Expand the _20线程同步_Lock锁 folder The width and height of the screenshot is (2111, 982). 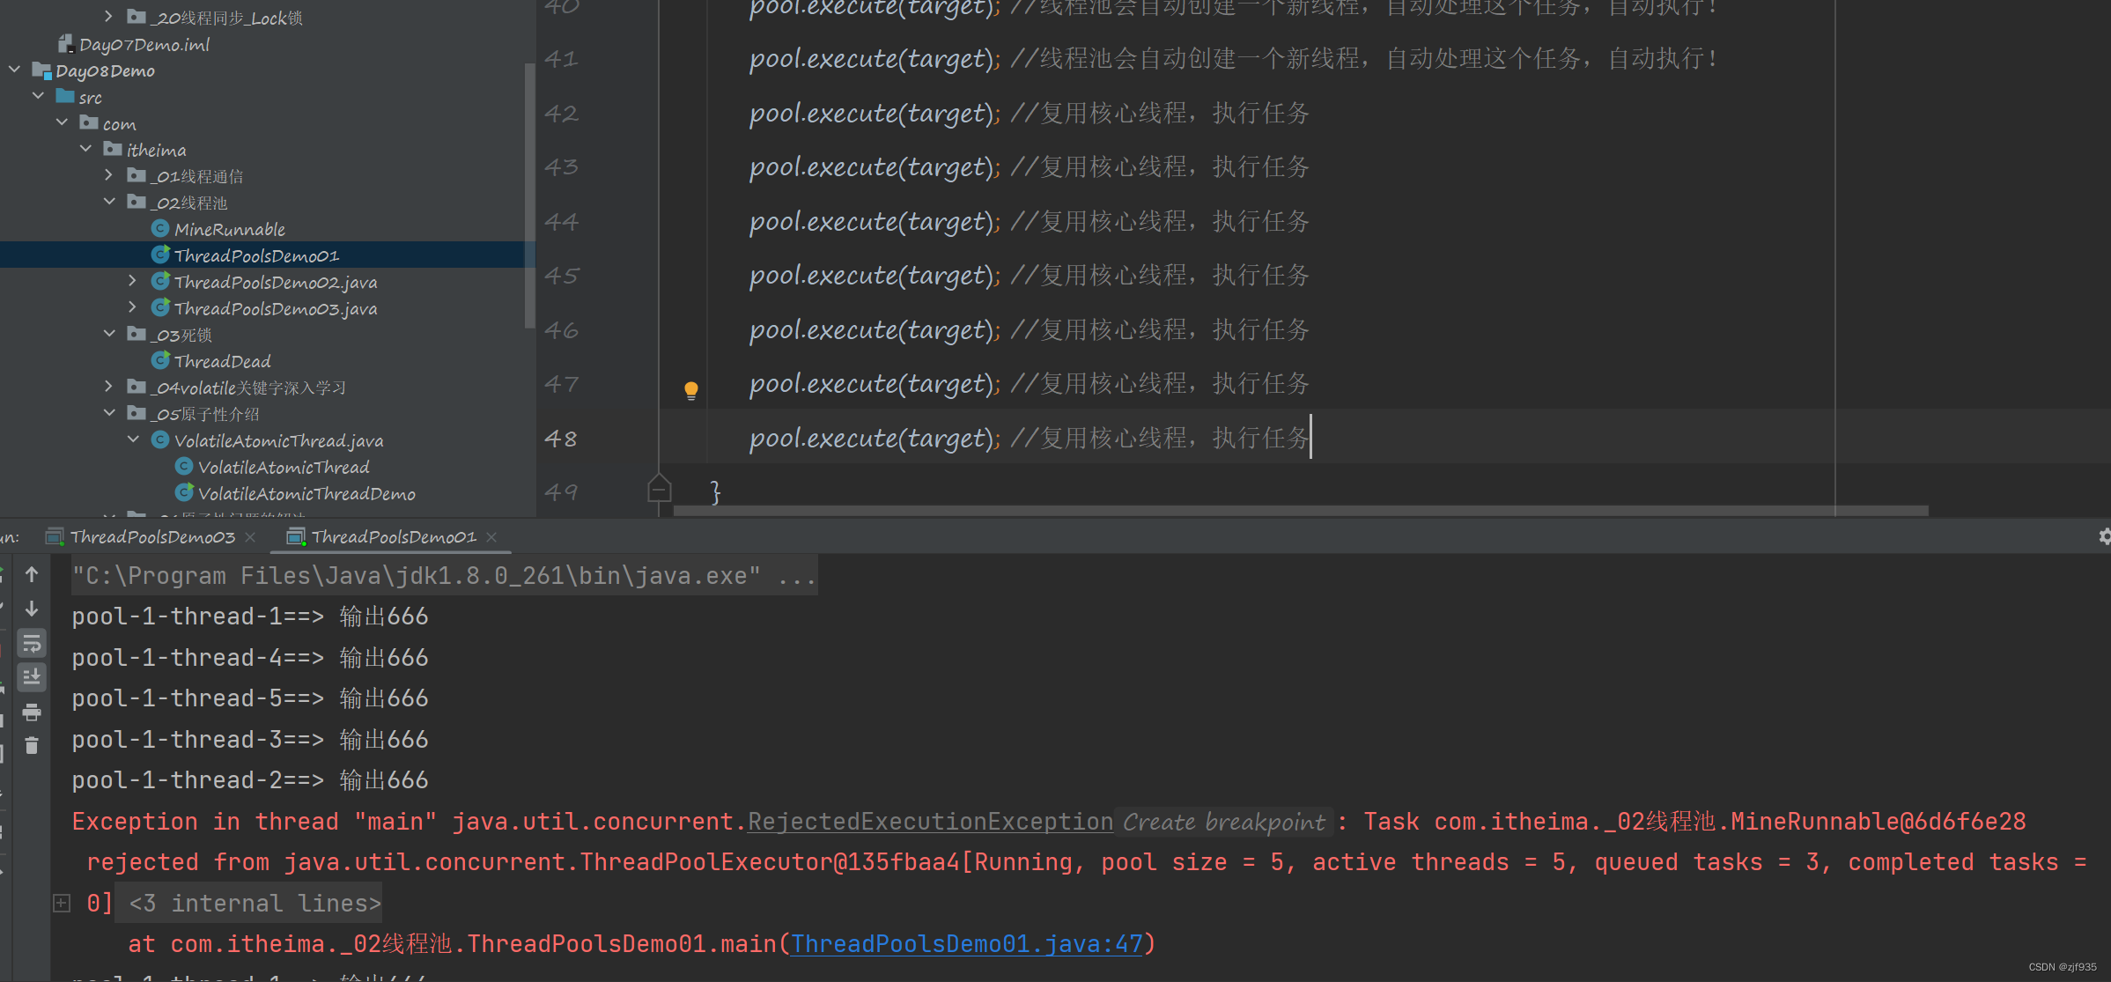(108, 16)
